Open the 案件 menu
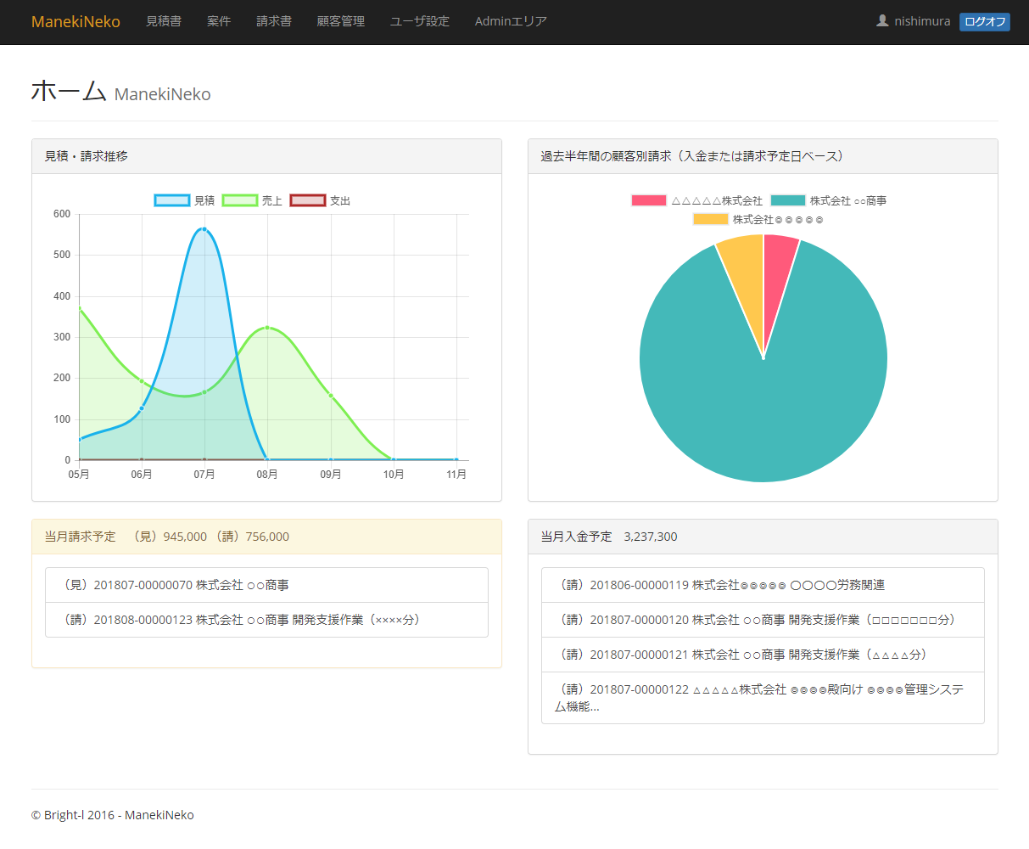1029x849 pixels. pyautogui.click(x=219, y=21)
